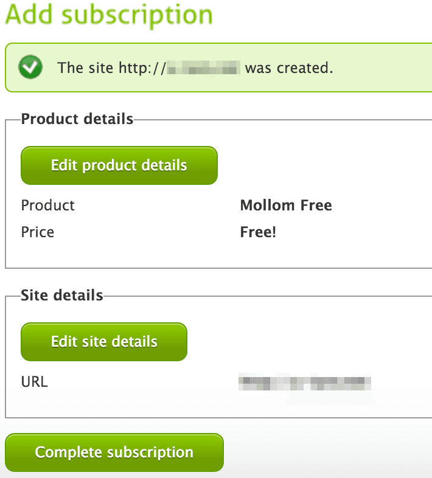Select the Product details section legend

[x=77, y=119]
